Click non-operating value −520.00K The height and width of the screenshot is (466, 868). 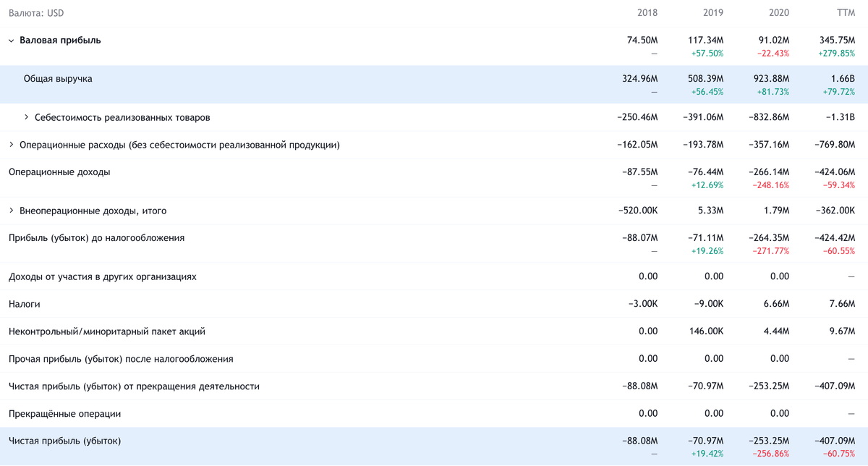tap(637, 211)
